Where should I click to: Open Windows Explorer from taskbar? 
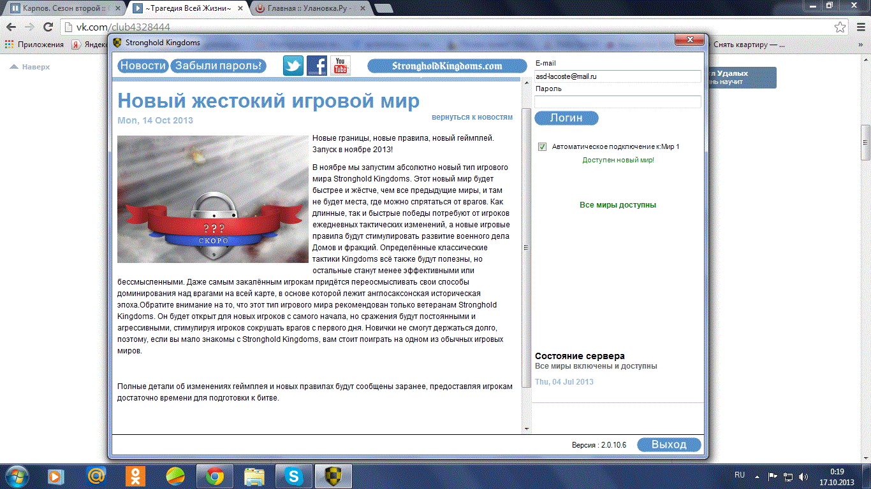[254, 476]
